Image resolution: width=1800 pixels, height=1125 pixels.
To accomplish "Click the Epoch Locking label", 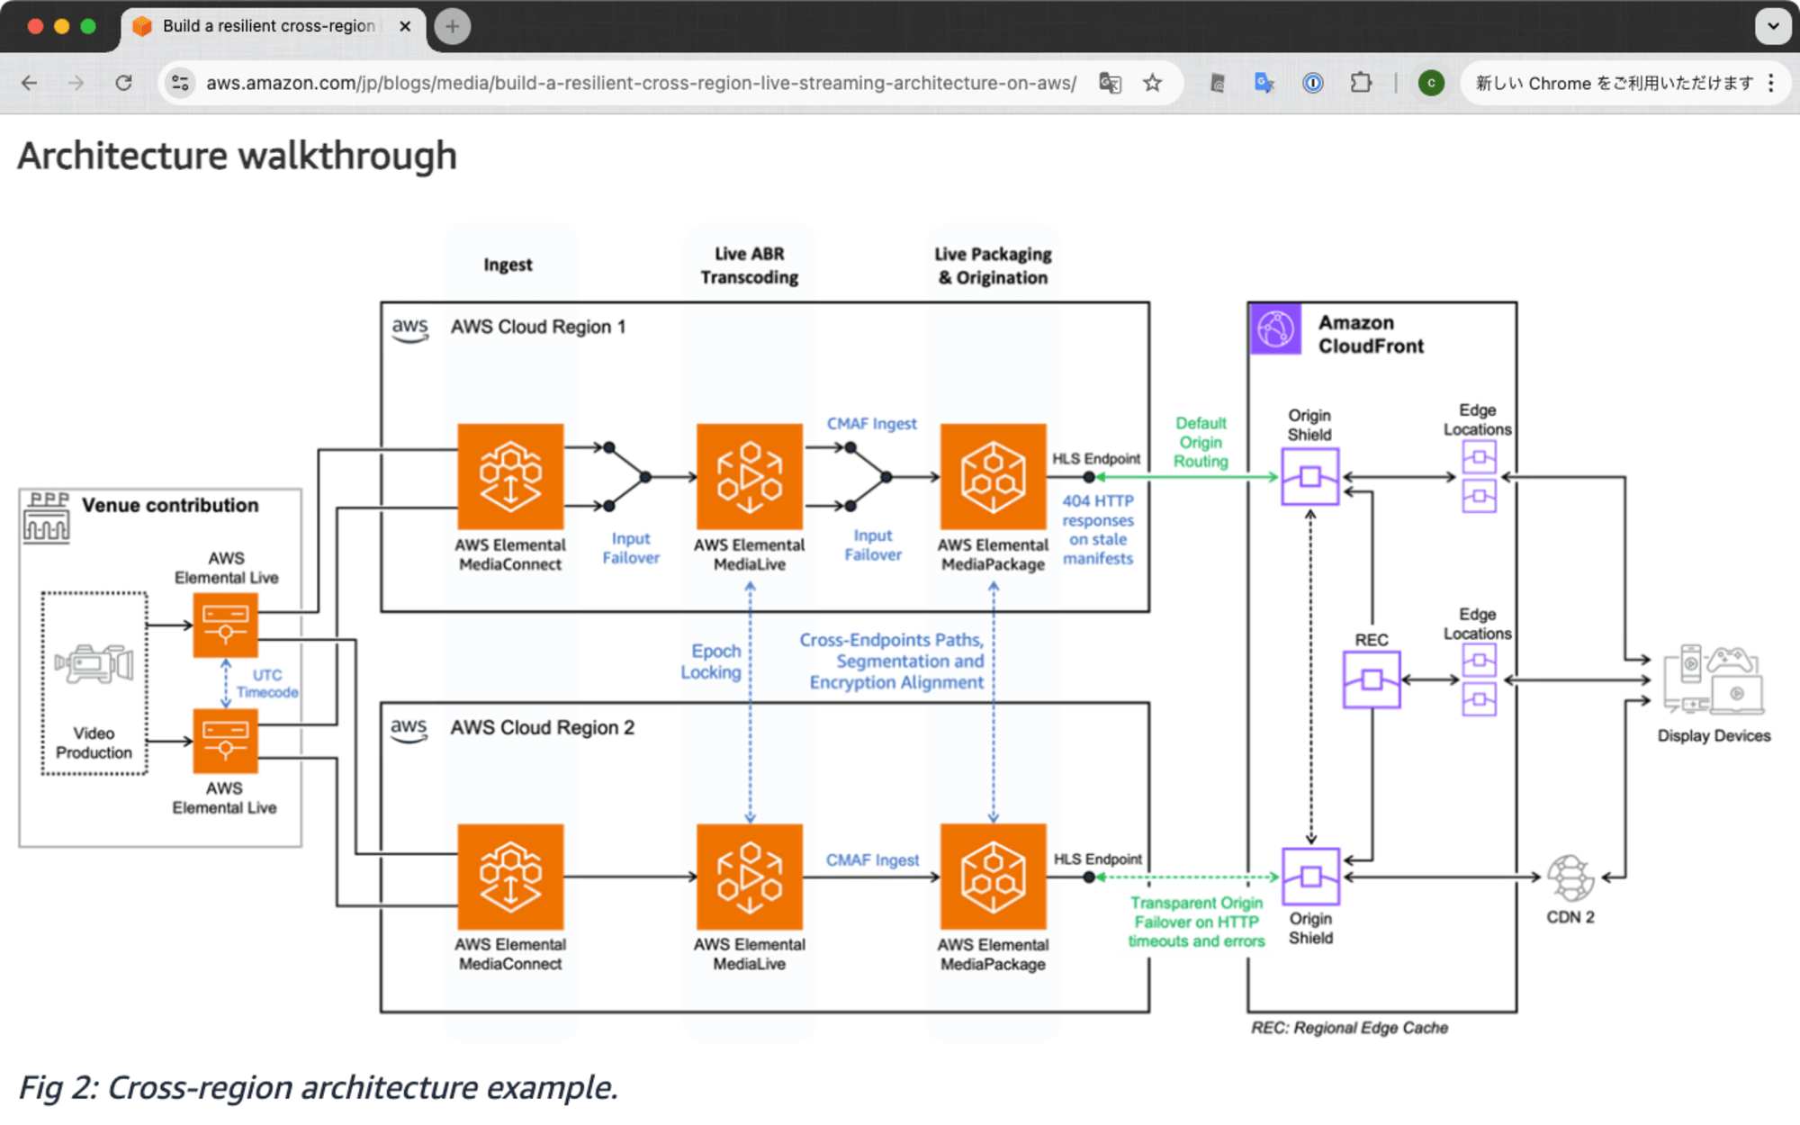I will 711,661.
